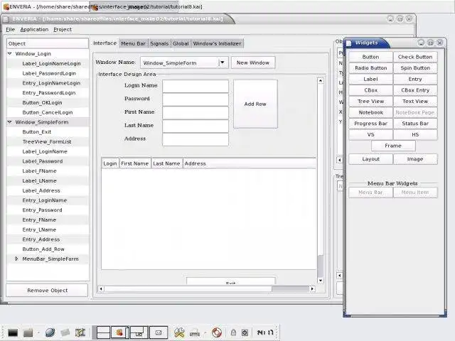The image size is (455, 341).
Task: Add a Radio Button widget
Action: click(x=370, y=68)
